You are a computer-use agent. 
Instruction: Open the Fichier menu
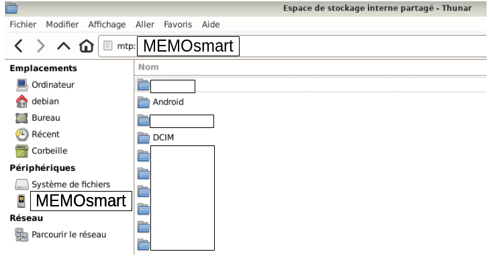[x=23, y=24]
